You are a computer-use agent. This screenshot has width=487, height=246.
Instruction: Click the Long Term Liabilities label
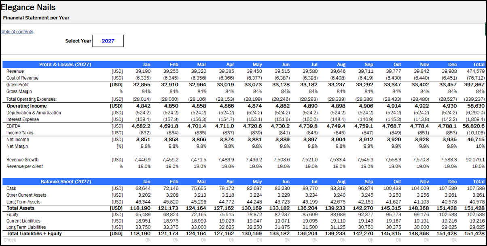coord(26,227)
